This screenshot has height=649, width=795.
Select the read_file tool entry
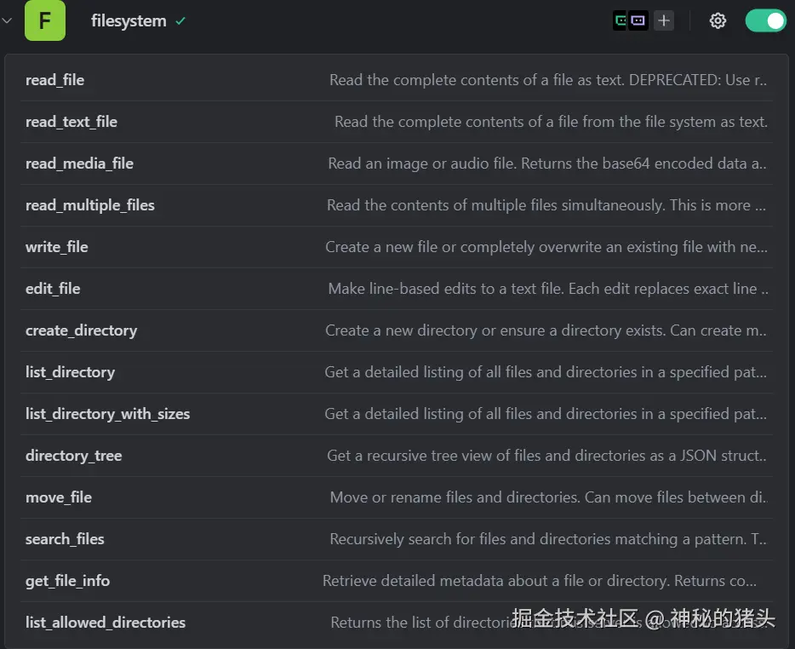[55, 80]
